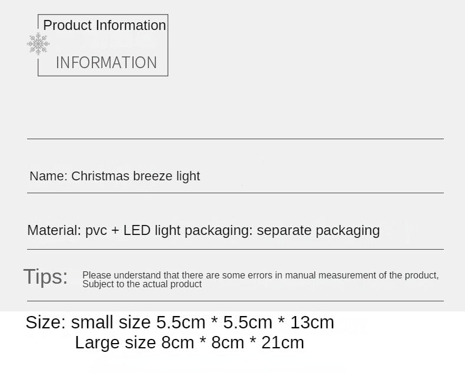Click the 'small size' text

(111, 322)
